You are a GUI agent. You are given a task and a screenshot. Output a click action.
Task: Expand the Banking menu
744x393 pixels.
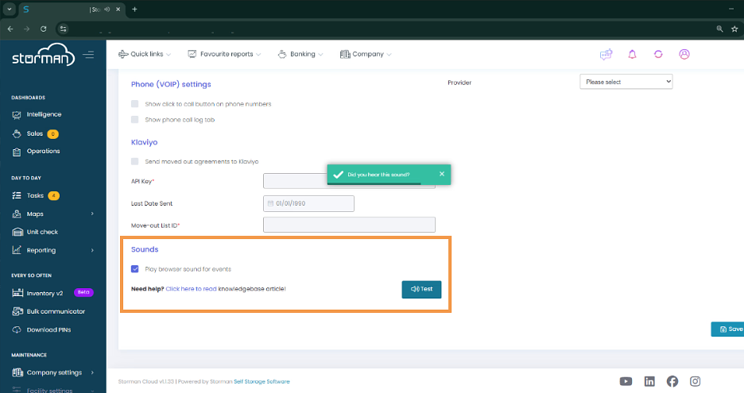(300, 54)
